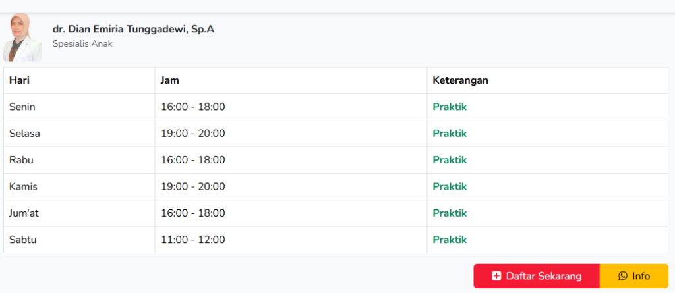
Task: Select the Jum'at day cell
Action: [x=24, y=213]
